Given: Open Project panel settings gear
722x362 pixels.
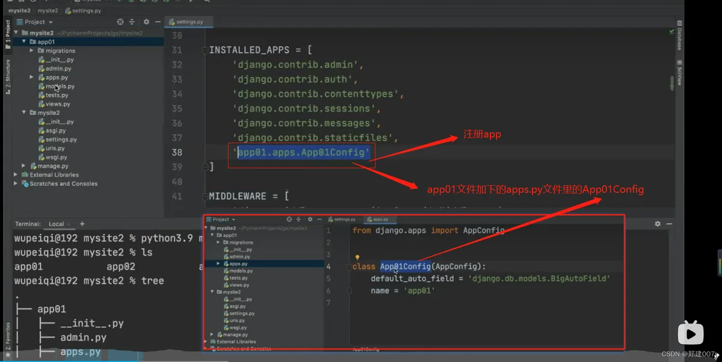Looking at the screenshot, I should click(146, 22).
